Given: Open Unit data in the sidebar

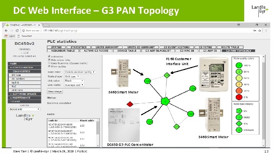Looking at the screenshot, I should pos(25,90).
